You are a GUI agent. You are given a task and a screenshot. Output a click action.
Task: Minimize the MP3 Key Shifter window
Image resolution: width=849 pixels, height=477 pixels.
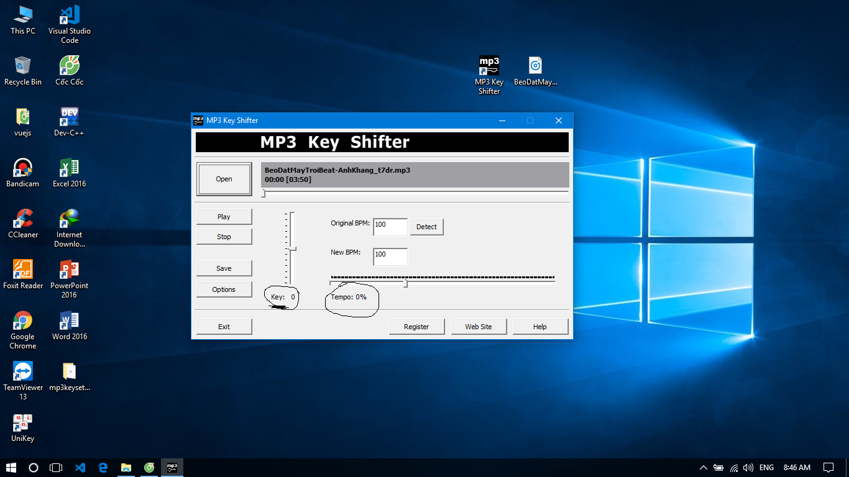pos(502,120)
